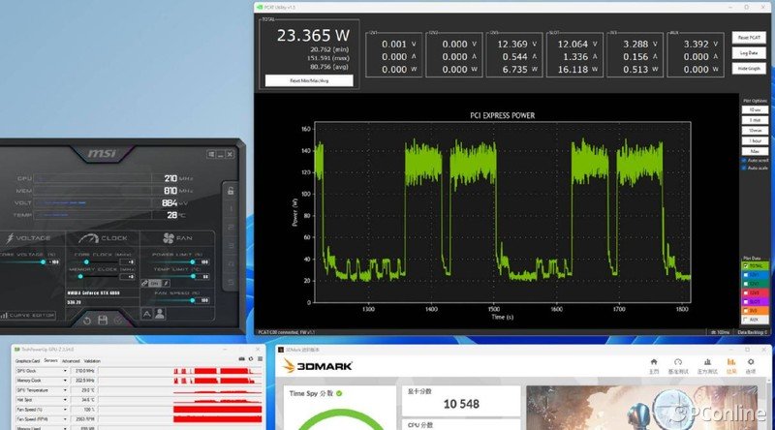Switch to the Validation tab in GPU-Z
This screenshot has width=775, height=430.
click(92, 361)
